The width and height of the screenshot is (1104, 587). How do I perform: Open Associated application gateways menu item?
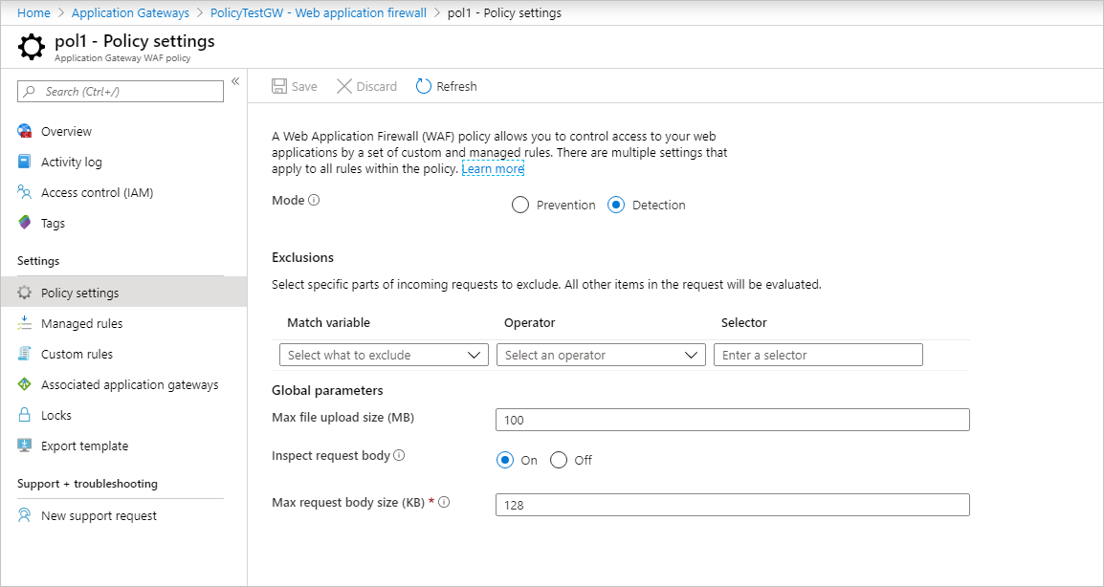tap(129, 385)
